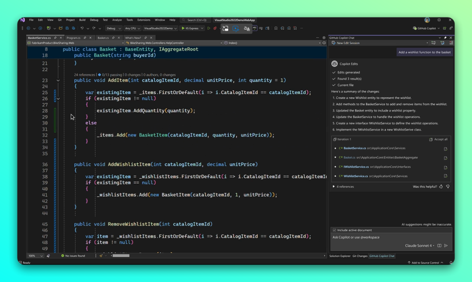472x282 pixels.
Task: Click the horizontal scrollbar in the editor
Action: [x=121, y=256]
